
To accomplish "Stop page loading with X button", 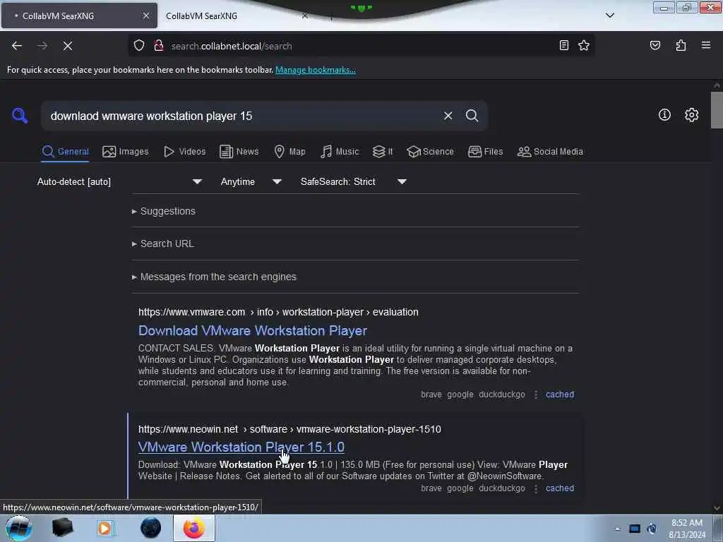I will pos(68,46).
